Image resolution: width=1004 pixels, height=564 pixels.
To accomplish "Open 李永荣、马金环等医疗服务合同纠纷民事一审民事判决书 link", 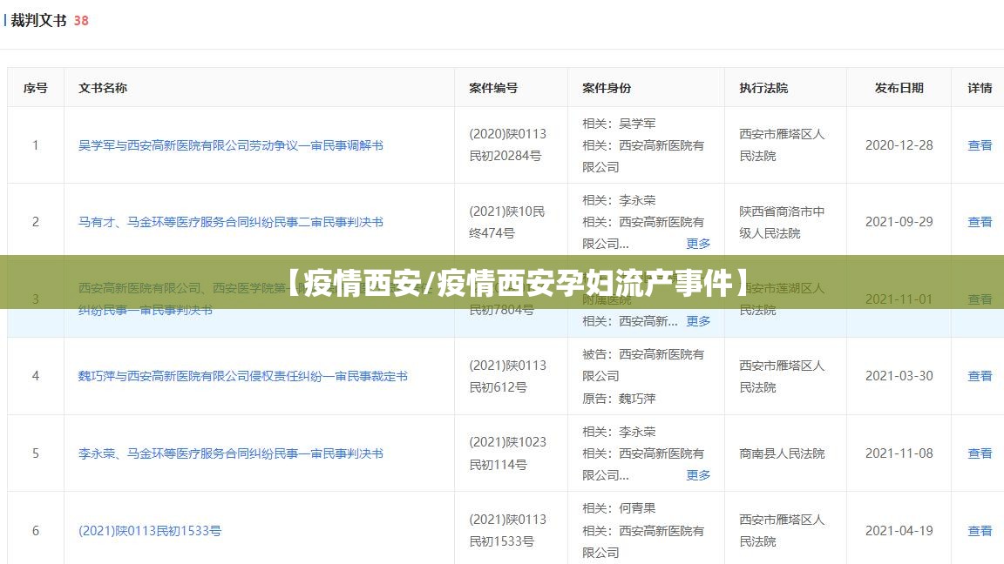I will tap(230, 453).
